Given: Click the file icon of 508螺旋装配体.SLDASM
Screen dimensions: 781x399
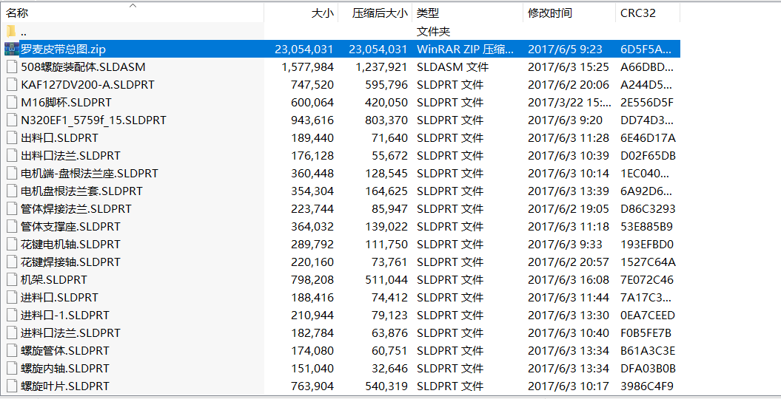Looking at the screenshot, I should [12, 66].
